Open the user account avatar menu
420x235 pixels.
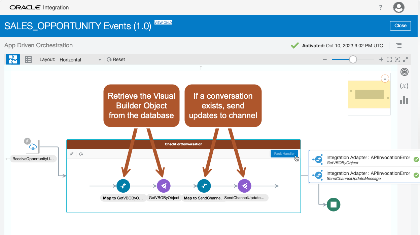tap(398, 7)
